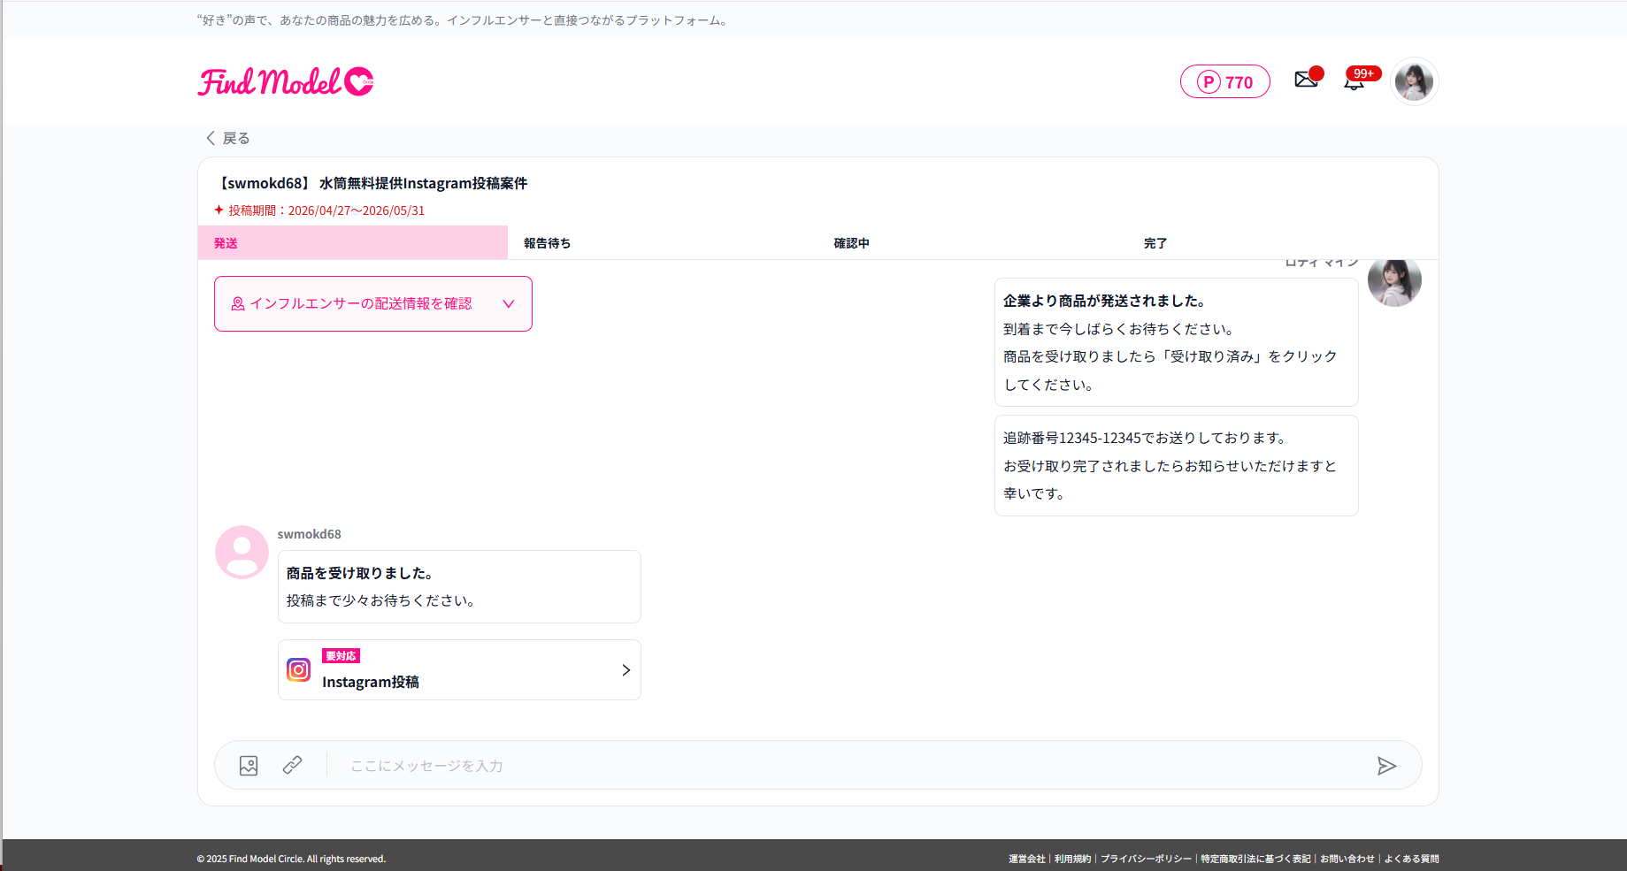Viewport: 1627px width, 871px height.
Task: Click the 追跡番号12345-12345 message bubble
Action: coord(1176,466)
